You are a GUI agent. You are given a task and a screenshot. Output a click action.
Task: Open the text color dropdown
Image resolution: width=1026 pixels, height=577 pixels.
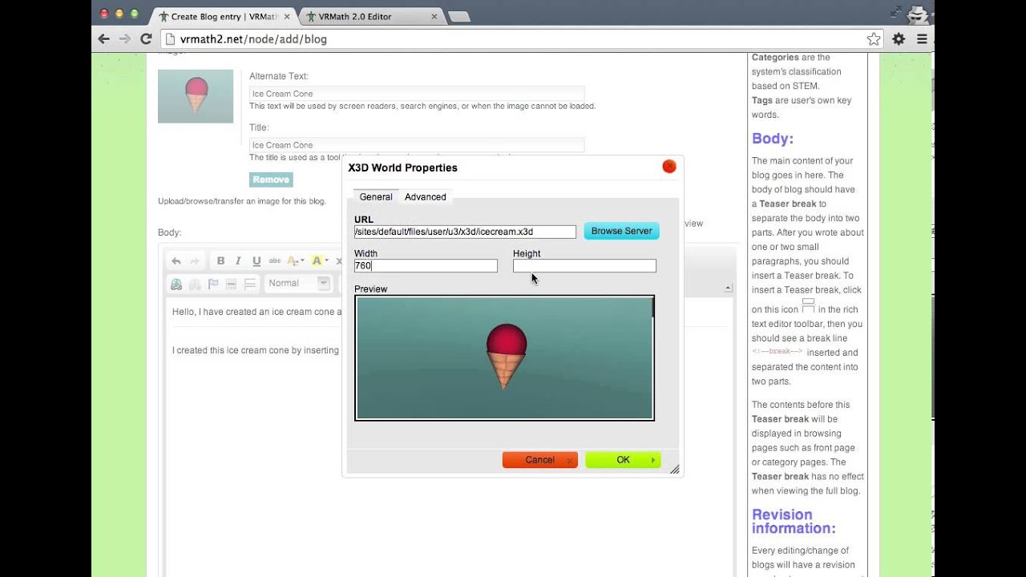[x=296, y=261]
